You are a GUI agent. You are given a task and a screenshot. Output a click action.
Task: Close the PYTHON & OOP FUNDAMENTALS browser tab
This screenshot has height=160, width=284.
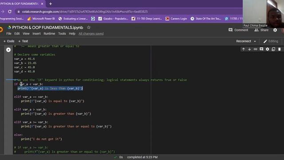[x=42, y=4]
